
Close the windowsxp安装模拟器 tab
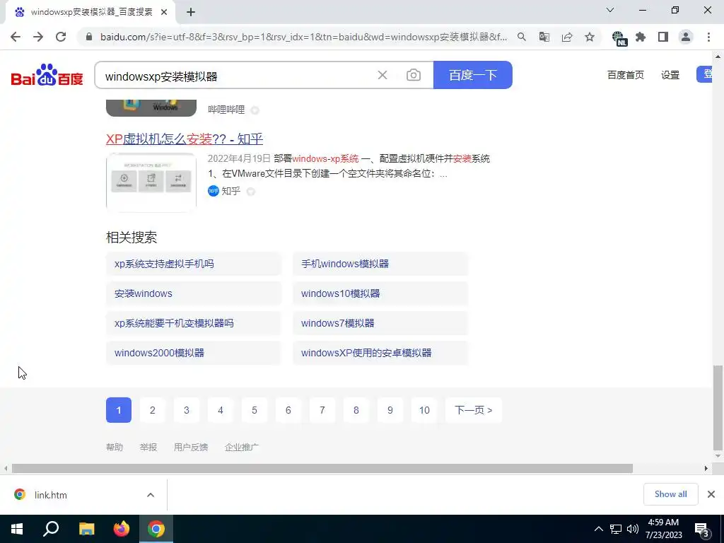point(164,12)
